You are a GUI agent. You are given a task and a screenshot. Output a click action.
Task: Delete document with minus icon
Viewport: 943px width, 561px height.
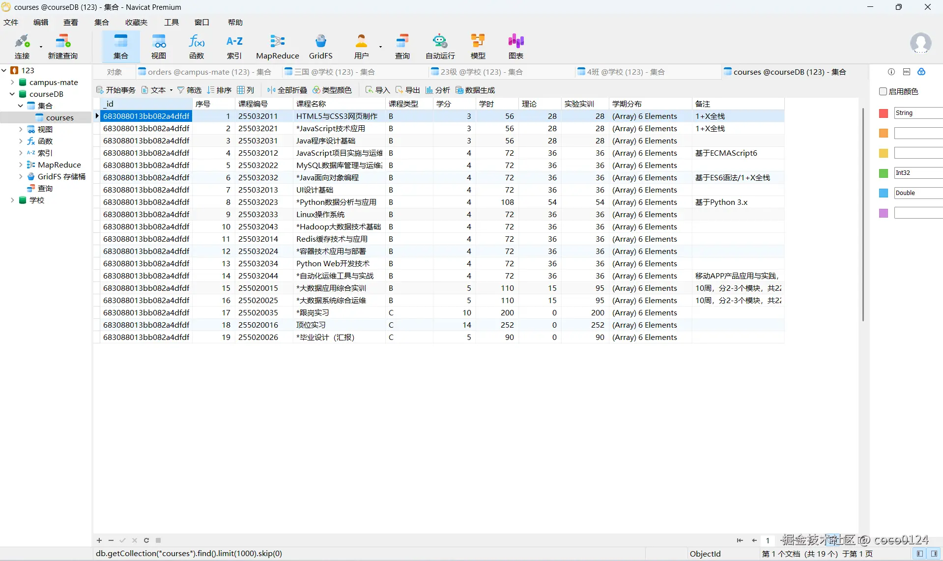point(111,540)
